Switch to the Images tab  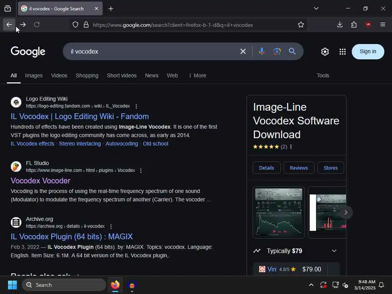pos(34,75)
